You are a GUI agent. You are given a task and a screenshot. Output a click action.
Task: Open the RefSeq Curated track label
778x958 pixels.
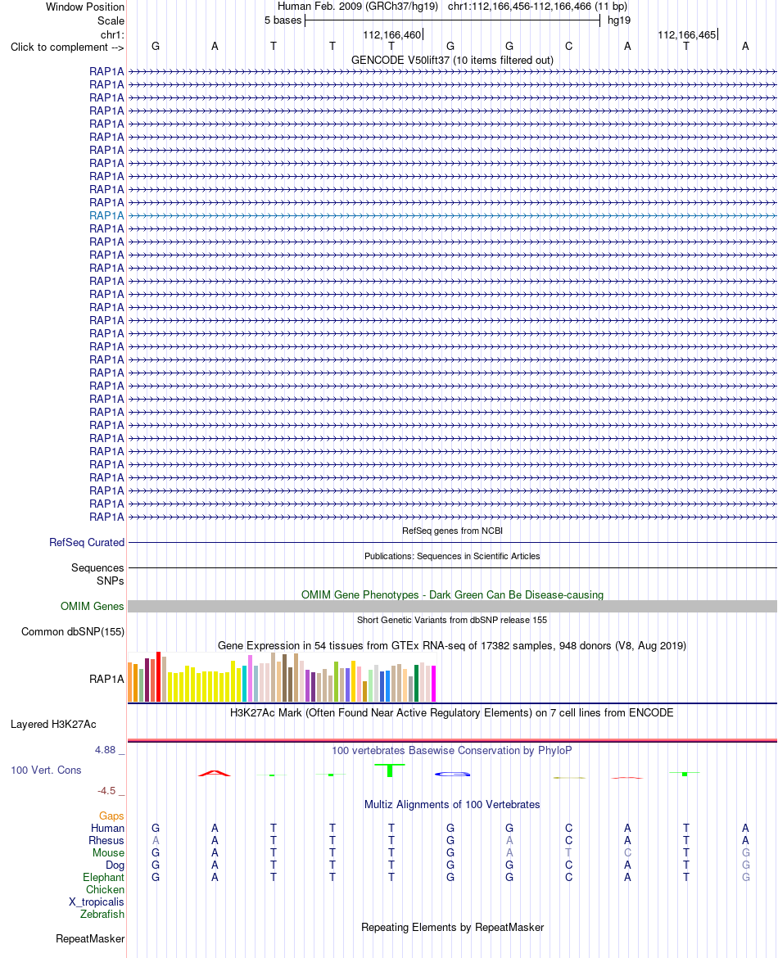pos(87,543)
